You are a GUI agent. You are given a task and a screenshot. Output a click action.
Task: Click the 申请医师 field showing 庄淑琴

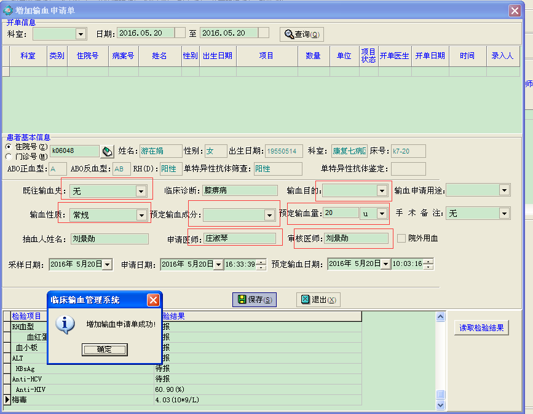point(240,238)
